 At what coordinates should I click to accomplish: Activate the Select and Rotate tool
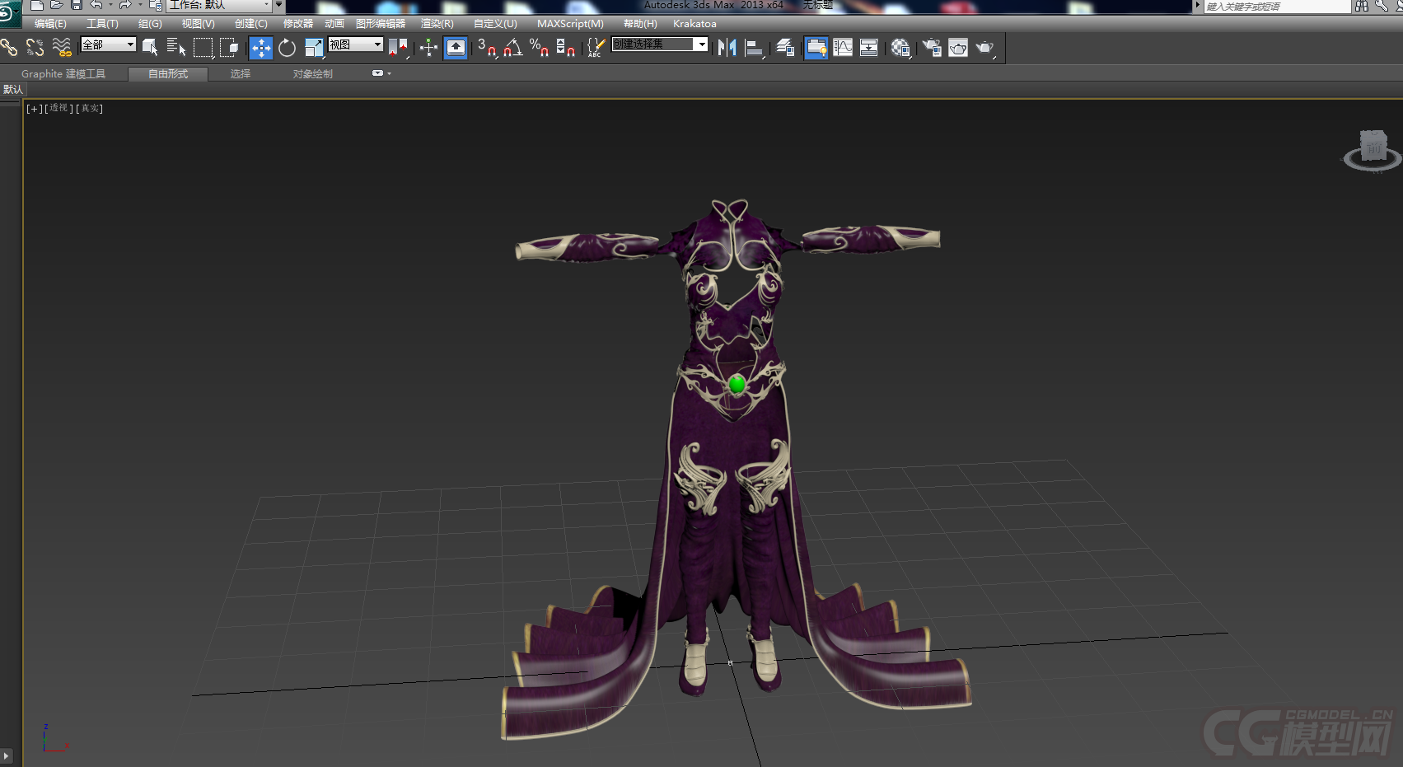287,48
